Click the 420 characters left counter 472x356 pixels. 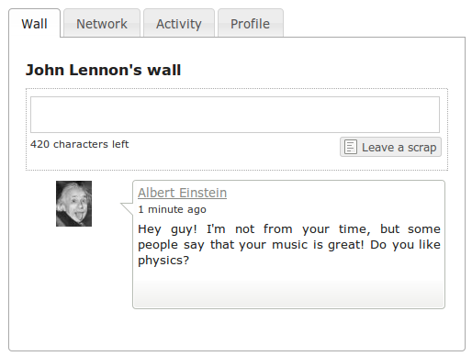pos(80,144)
